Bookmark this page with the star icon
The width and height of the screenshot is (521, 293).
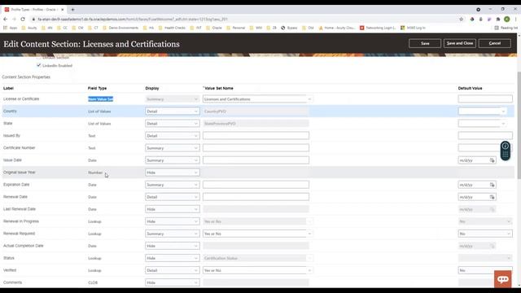(x=462, y=20)
